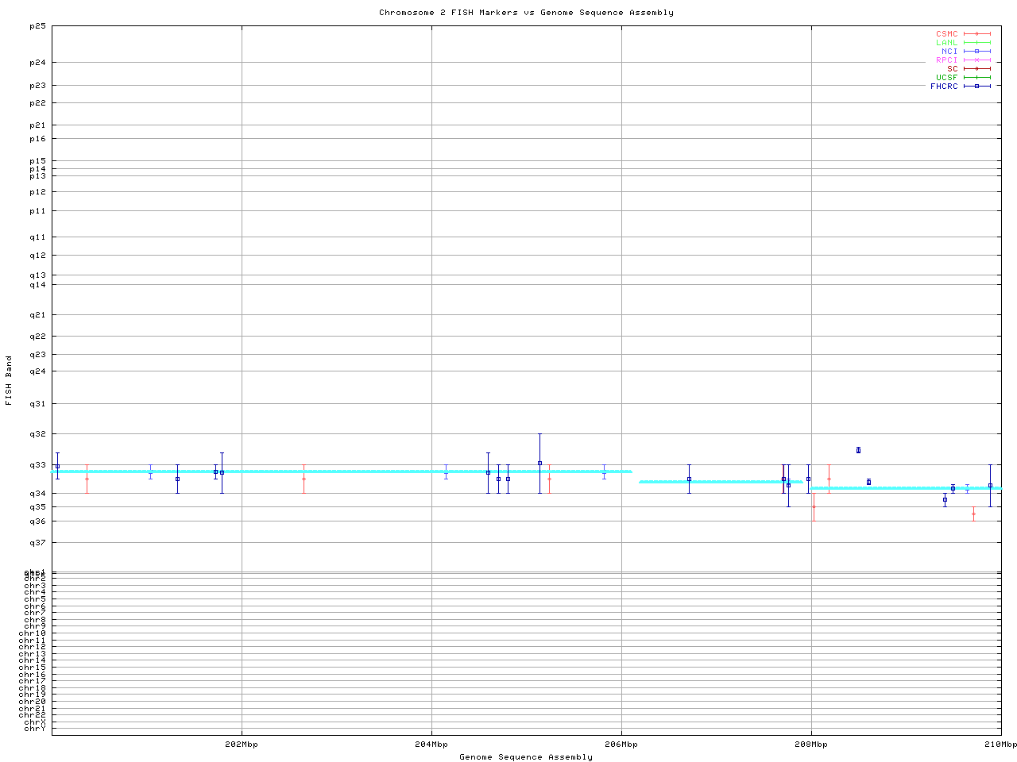1017x762 pixels.
Task: Click the 208Mbp x-axis tick label
Action: click(811, 745)
